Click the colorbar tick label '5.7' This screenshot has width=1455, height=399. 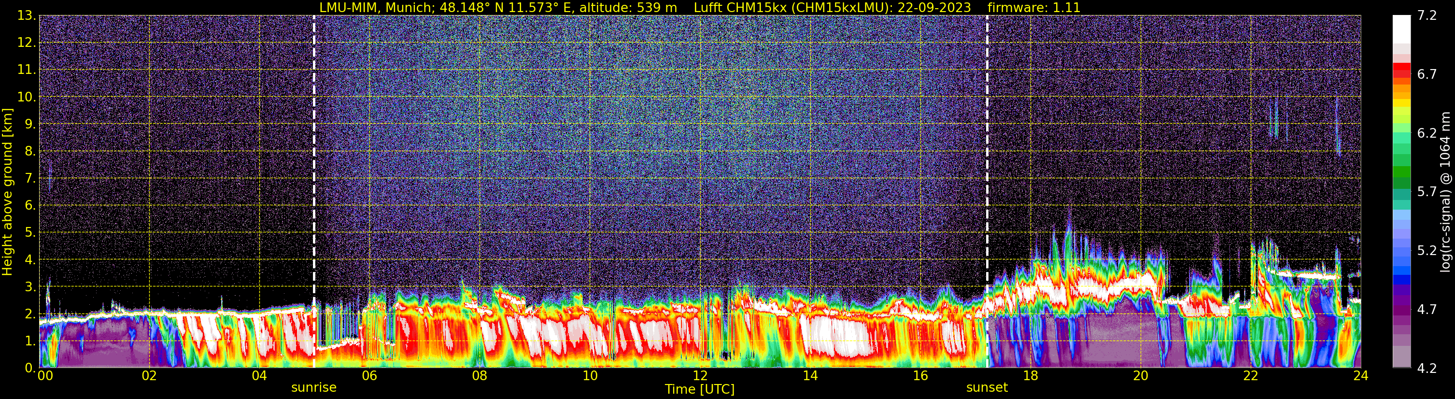[x=1427, y=192]
